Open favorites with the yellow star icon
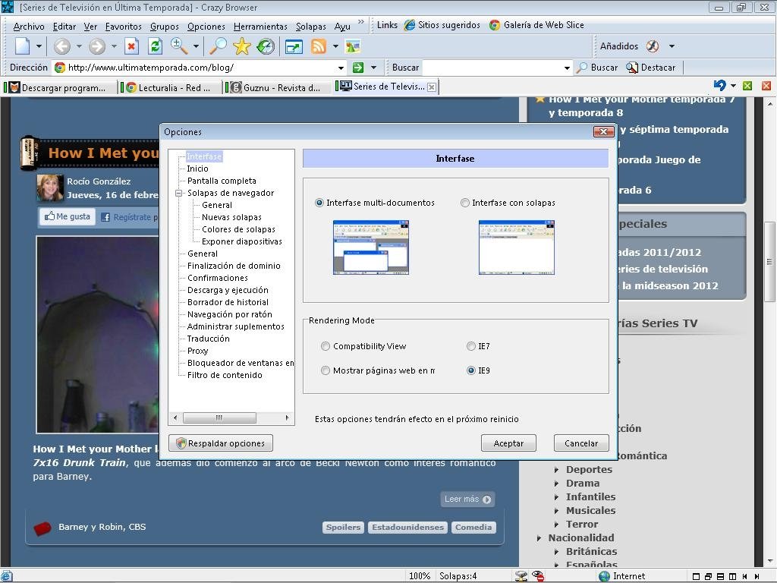This screenshot has height=583, width=777. 242,46
